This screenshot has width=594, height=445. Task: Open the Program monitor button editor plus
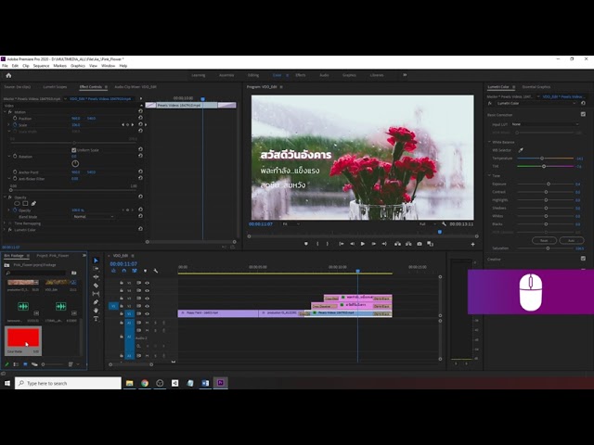472,245
